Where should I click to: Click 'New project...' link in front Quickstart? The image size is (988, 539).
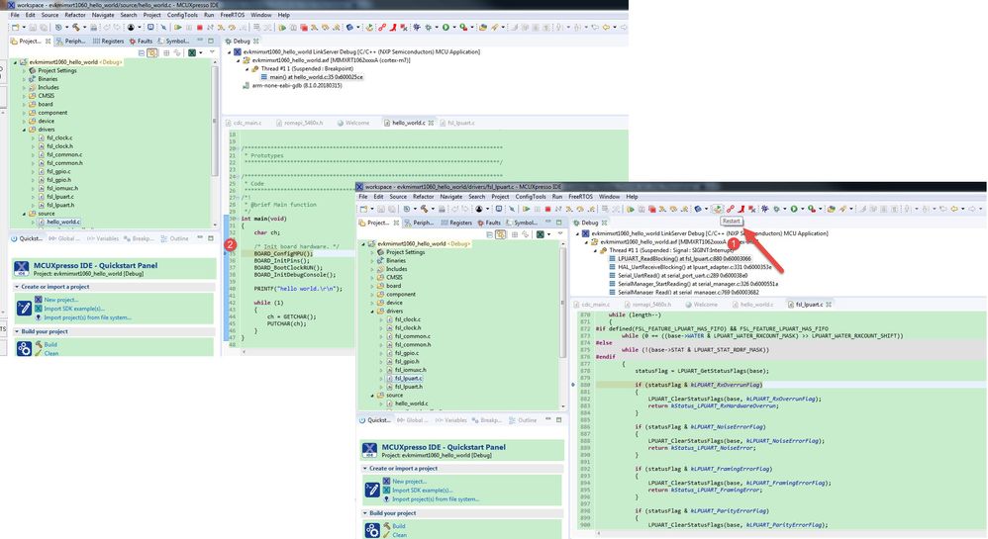pos(410,481)
